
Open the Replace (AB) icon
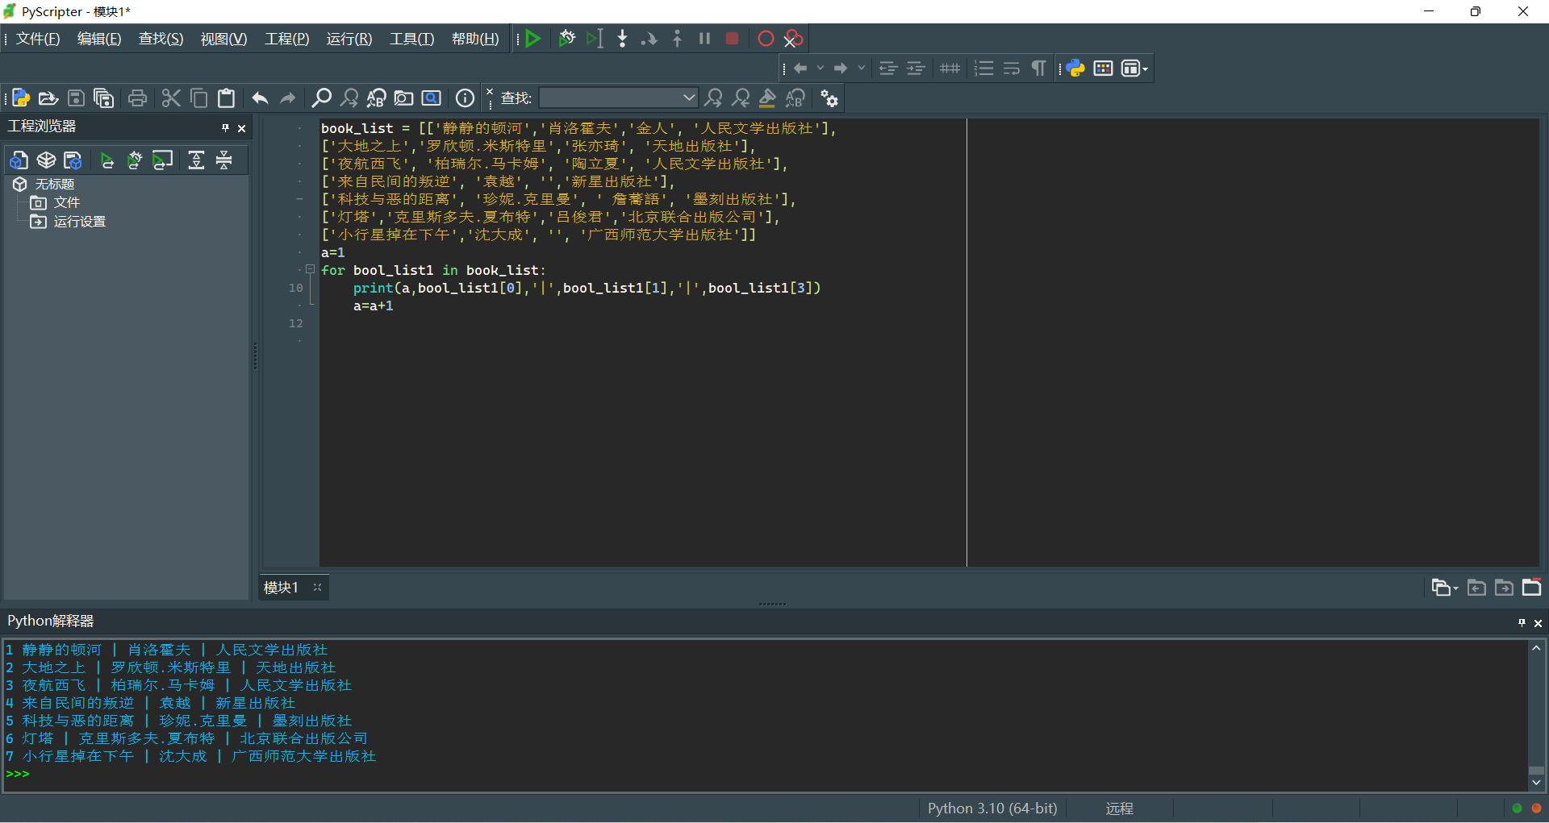[x=376, y=98]
